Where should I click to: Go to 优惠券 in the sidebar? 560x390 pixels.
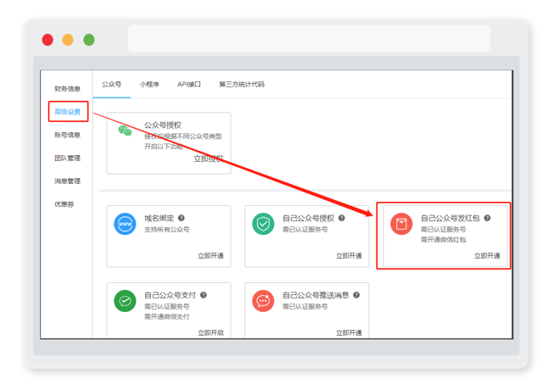point(64,204)
